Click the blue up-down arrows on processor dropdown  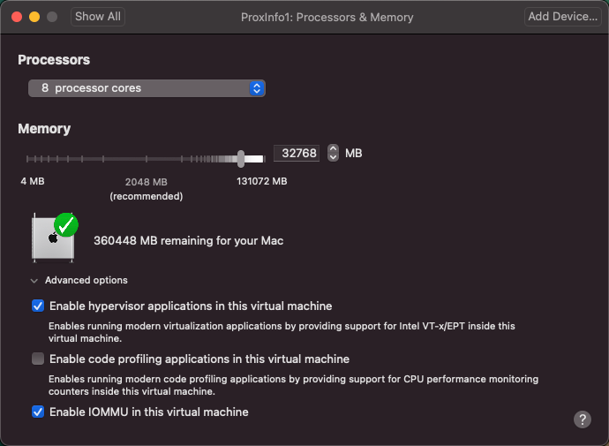(256, 88)
